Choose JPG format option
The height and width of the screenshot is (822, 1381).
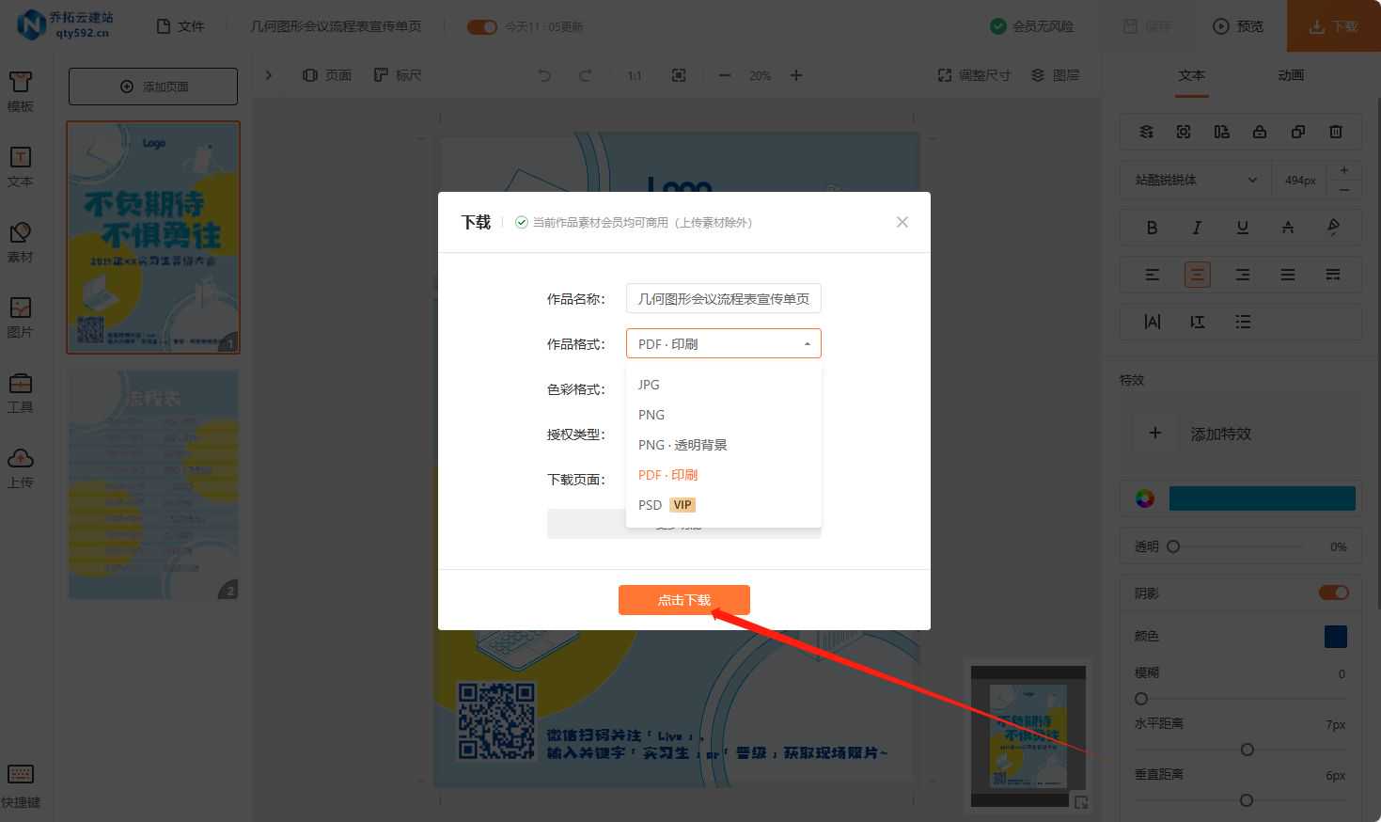point(649,385)
